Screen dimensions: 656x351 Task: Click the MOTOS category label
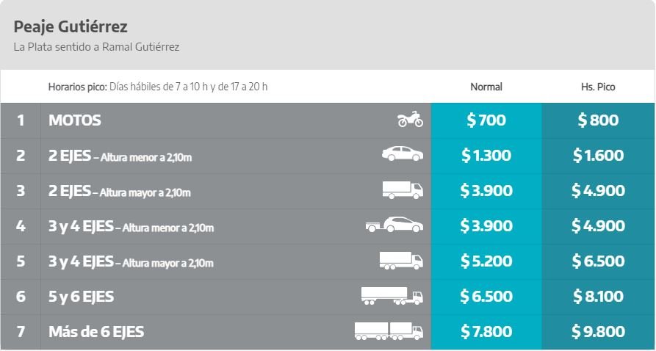pyautogui.click(x=75, y=120)
